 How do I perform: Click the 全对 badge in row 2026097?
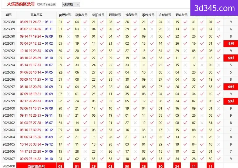[x=231, y=87]
